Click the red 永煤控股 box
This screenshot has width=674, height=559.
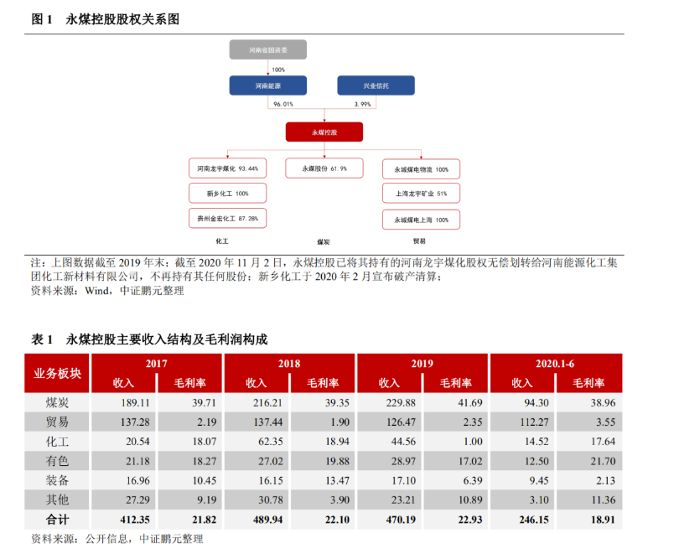pyautogui.click(x=324, y=132)
